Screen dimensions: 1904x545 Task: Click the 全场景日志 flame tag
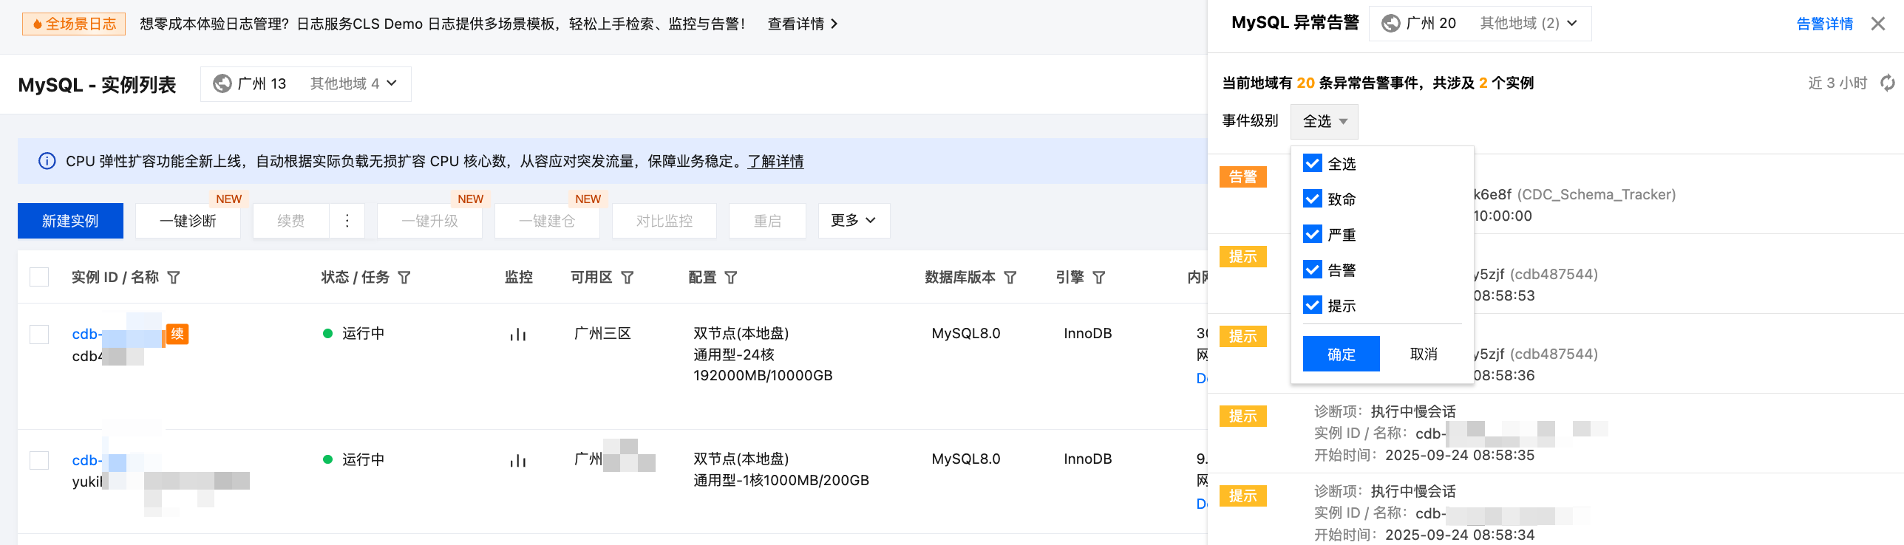pyautogui.click(x=74, y=24)
